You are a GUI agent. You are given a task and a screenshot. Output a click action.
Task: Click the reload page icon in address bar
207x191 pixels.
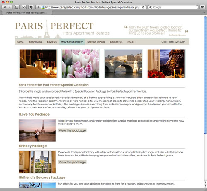pos(143,7)
